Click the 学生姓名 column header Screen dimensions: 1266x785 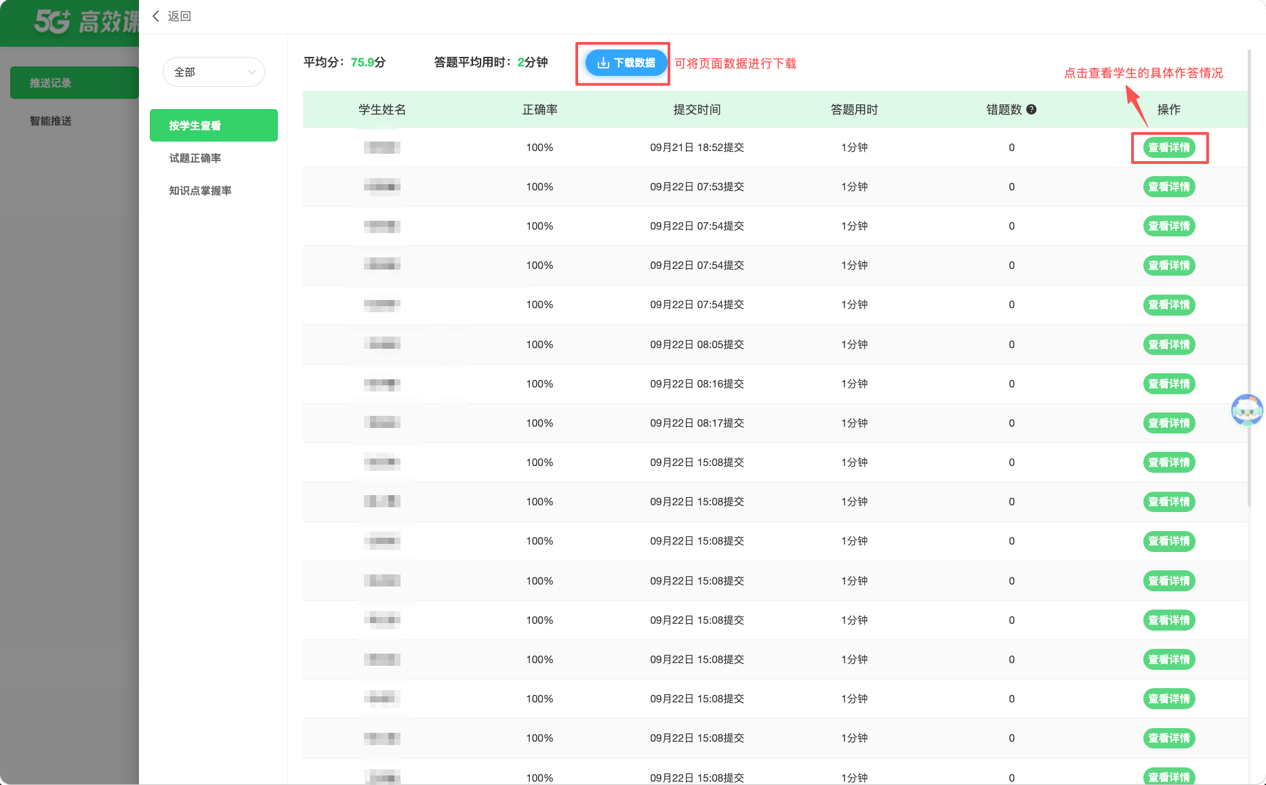[382, 110]
